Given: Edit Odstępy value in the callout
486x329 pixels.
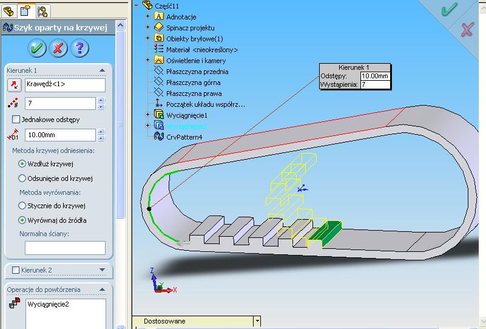Looking at the screenshot, I should pyautogui.click(x=375, y=76).
